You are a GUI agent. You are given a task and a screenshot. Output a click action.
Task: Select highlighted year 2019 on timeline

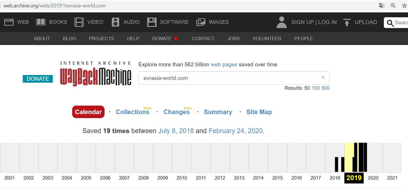(x=354, y=178)
